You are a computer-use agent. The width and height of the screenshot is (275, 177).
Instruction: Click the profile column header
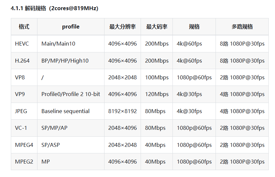coord(71,27)
